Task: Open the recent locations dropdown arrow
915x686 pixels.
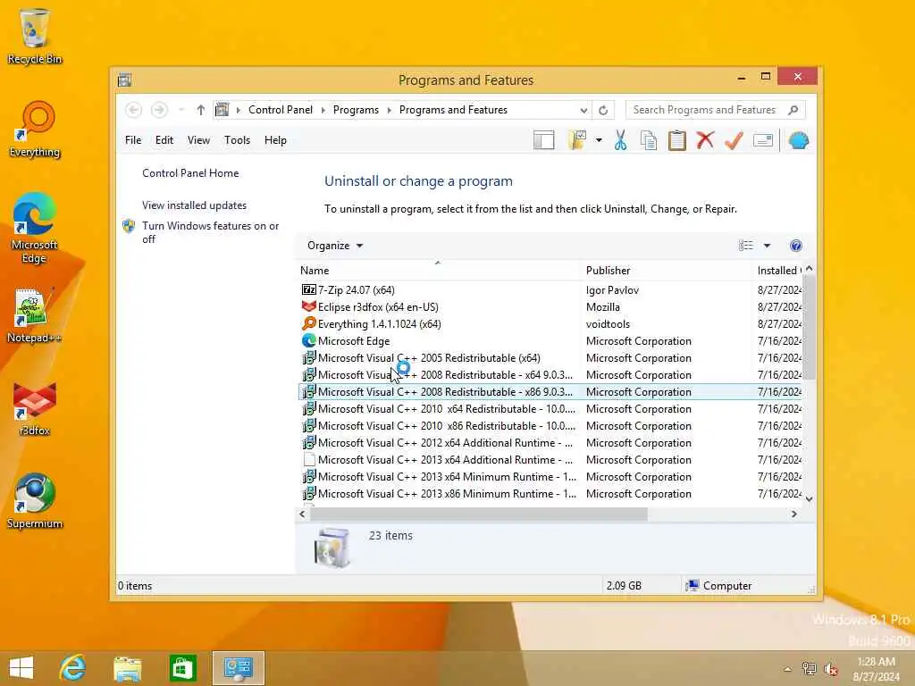Action: coord(180,110)
